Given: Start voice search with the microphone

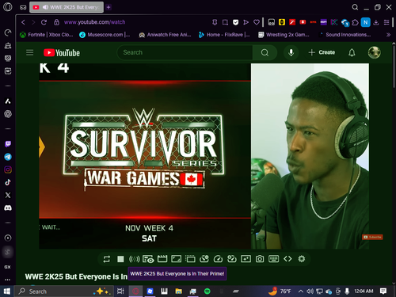Looking at the screenshot, I should 291,52.
